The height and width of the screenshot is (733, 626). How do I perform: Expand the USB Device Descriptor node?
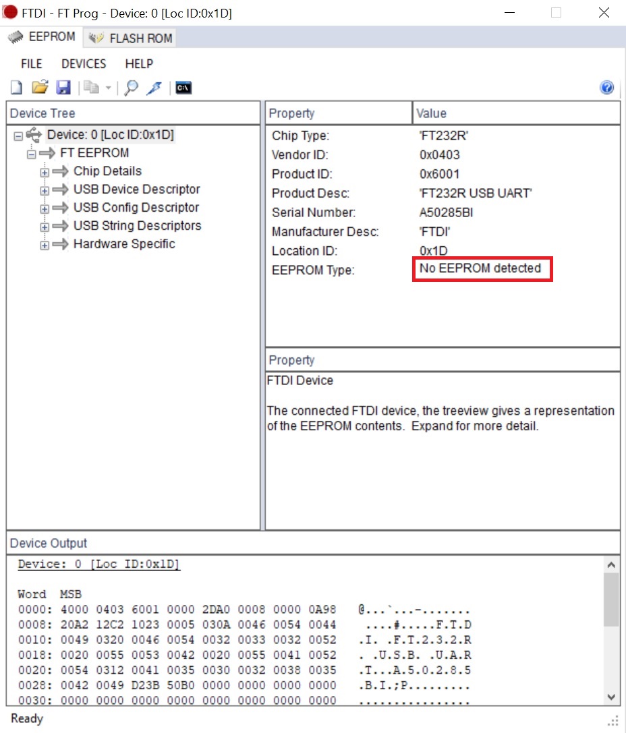click(x=45, y=191)
